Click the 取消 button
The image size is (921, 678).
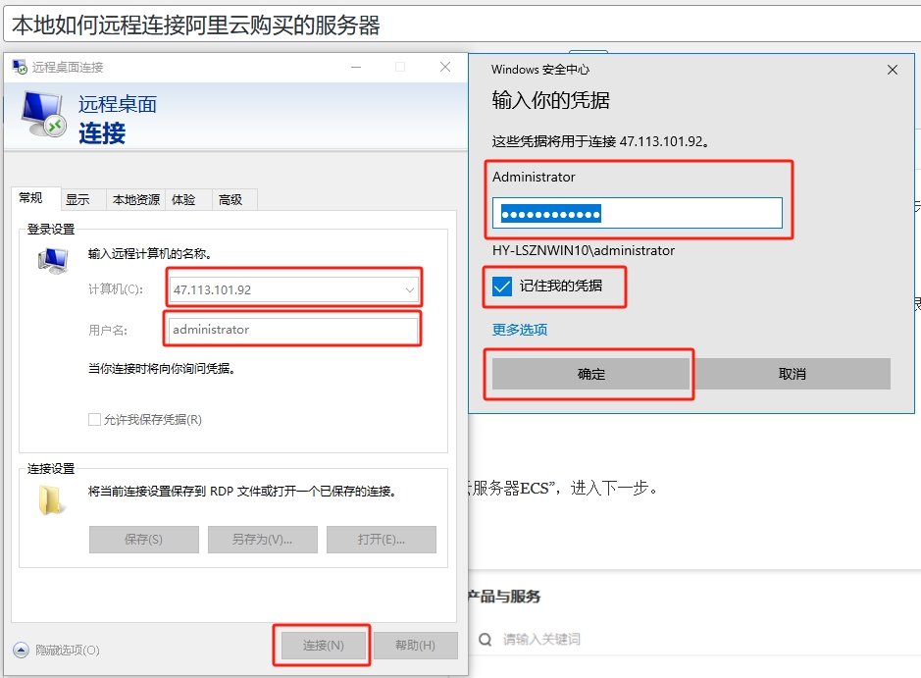[792, 374]
